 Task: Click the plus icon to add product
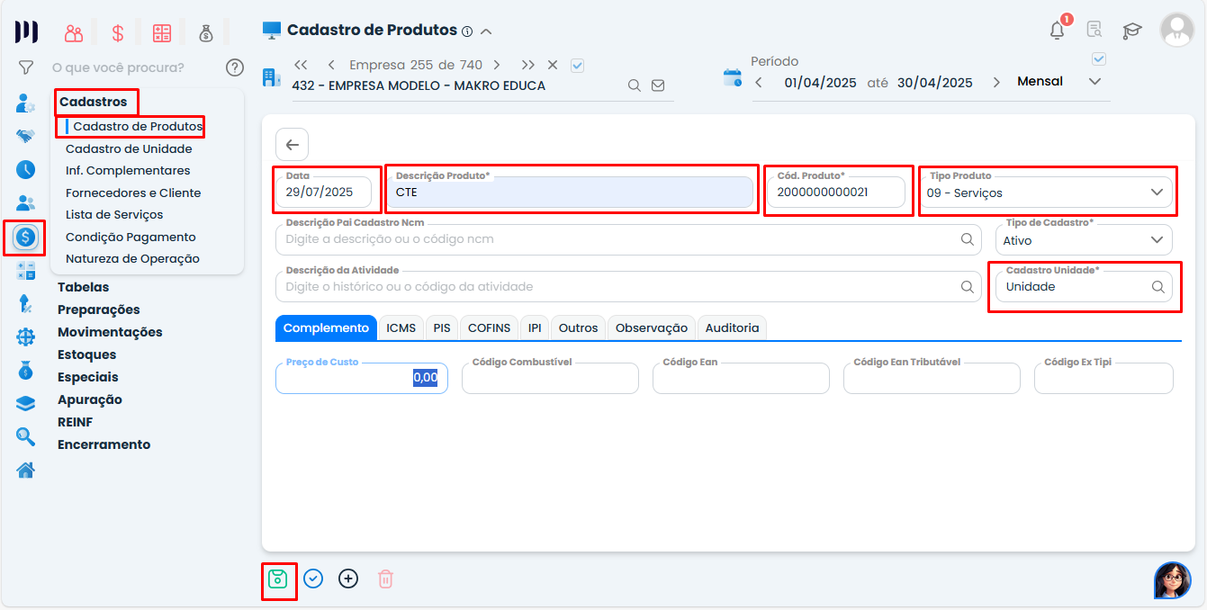[x=348, y=579]
